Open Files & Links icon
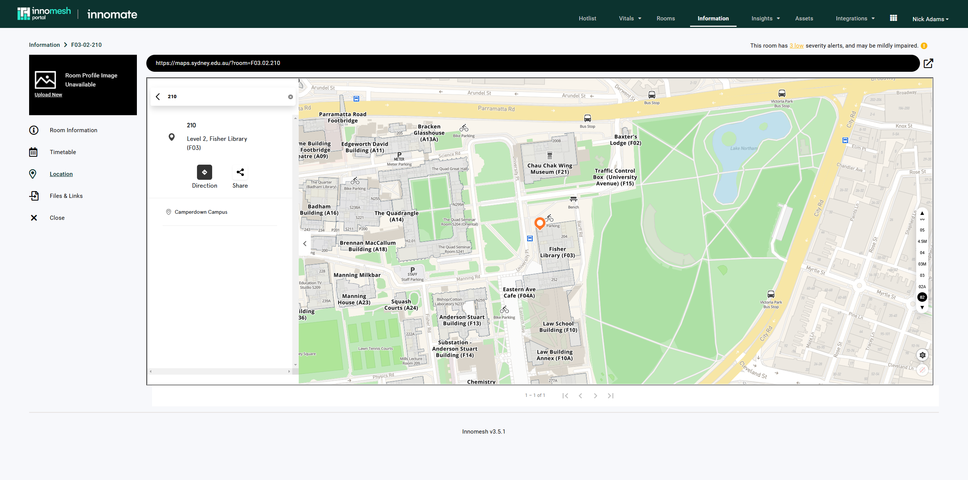The image size is (968, 480). (x=34, y=196)
